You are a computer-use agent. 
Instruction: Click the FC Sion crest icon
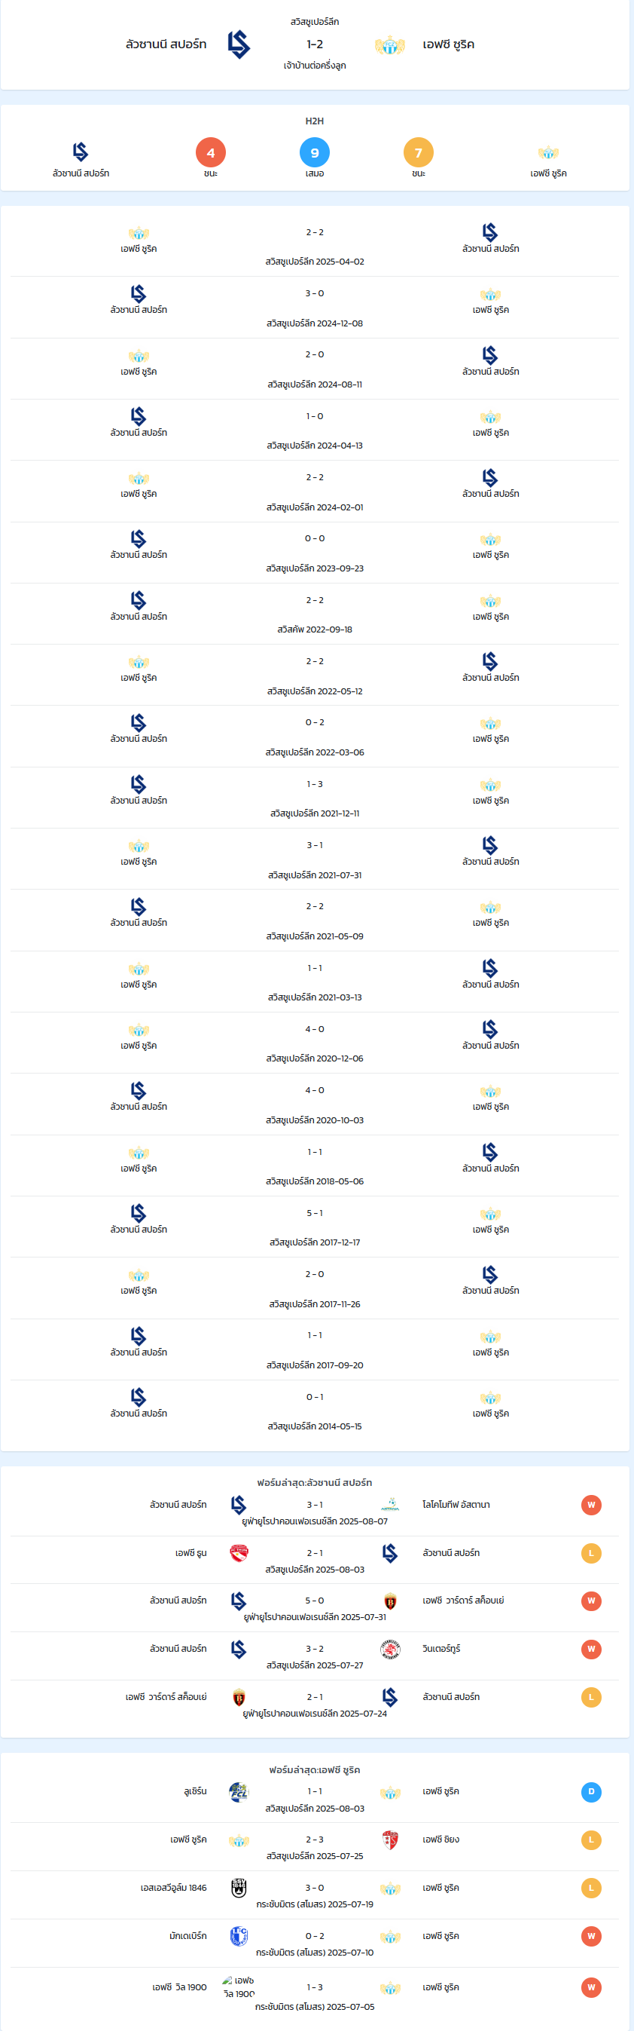tap(390, 1840)
